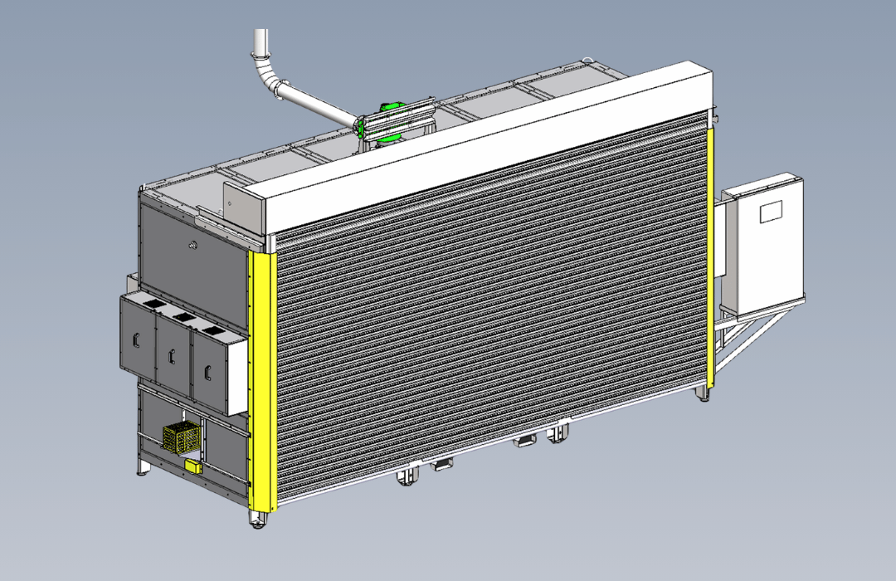Select the green fan motor on the roof
896x581 pixels.
(x=390, y=122)
